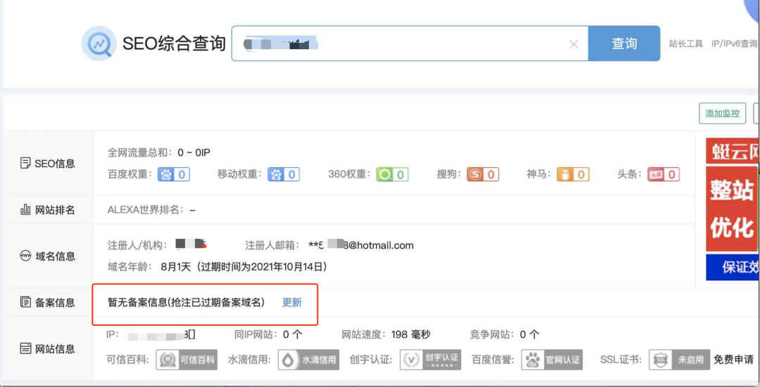Image resolution: width=760 pixels, height=387 pixels.
Task: Click the 网站速度 198 毫秒 text
Action: 386,334
